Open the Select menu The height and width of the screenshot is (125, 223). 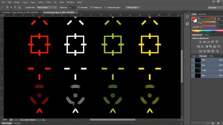(x=41, y=2)
